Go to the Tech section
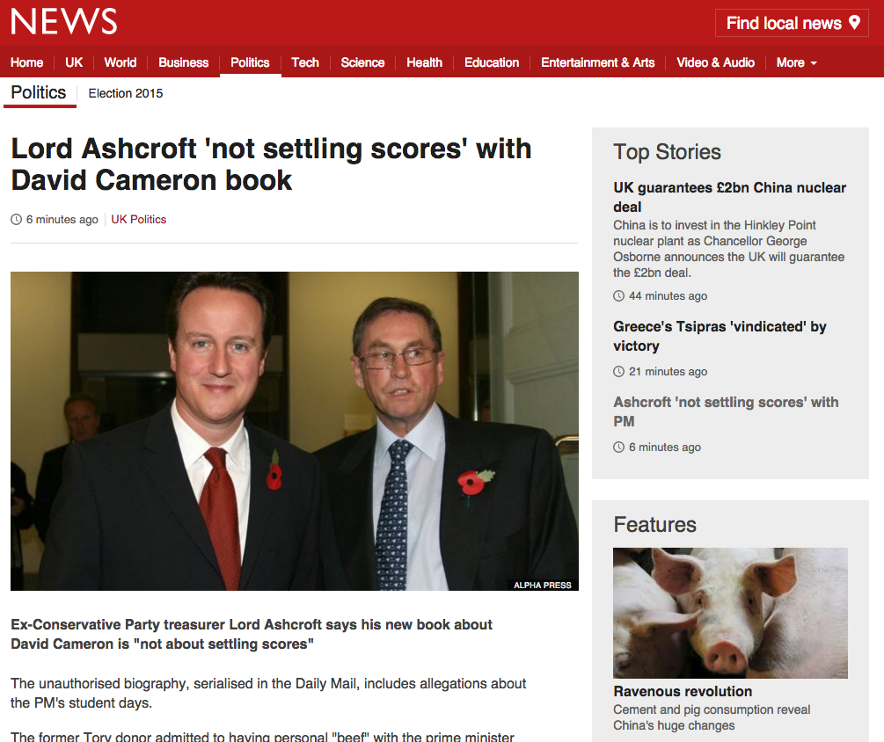This screenshot has width=884, height=742. tap(305, 62)
